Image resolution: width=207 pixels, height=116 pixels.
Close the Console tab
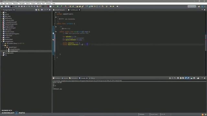(x=87, y=78)
